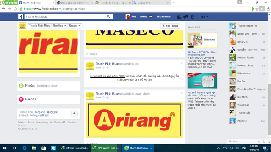Screen dimensions: 271x152
Task: Open options chevron on the bio update post
Action: point(181,63)
